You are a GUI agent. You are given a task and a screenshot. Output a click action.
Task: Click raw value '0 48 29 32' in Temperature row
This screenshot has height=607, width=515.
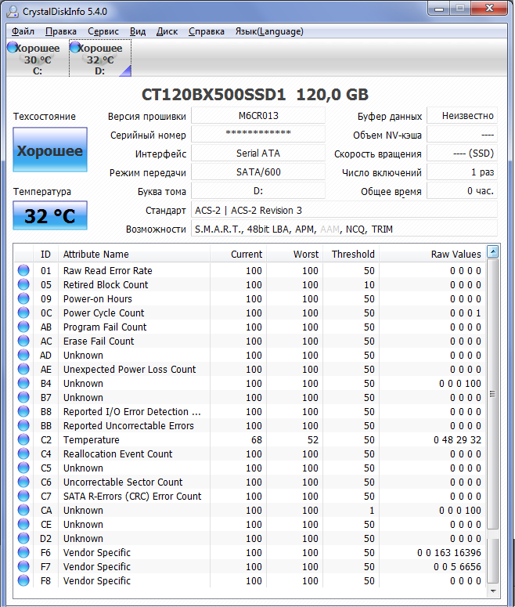[x=457, y=439]
